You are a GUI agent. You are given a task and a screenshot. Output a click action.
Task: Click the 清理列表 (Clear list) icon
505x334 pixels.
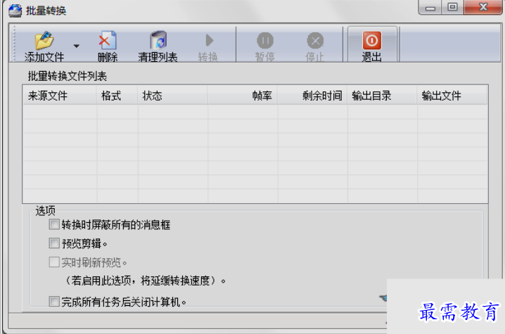pyautogui.click(x=158, y=41)
